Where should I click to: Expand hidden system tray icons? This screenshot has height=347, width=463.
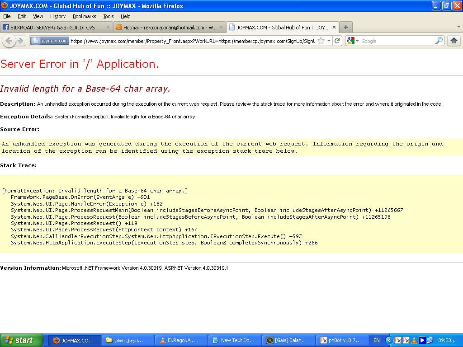[389, 341]
